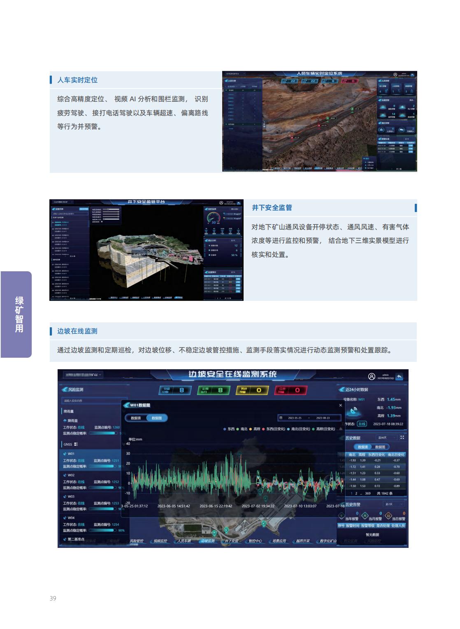The image size is (460, 629).
Task: Adjust the first slider in 井下安全监管平台 control box
Action: pos(111,209)
